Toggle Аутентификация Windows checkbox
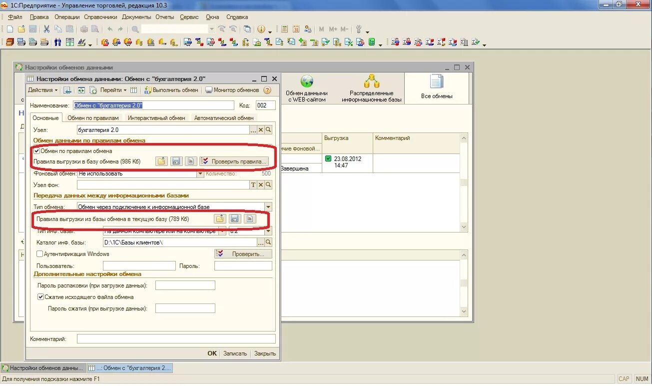Viewport: 652px width, 386px height. (40, 254)
